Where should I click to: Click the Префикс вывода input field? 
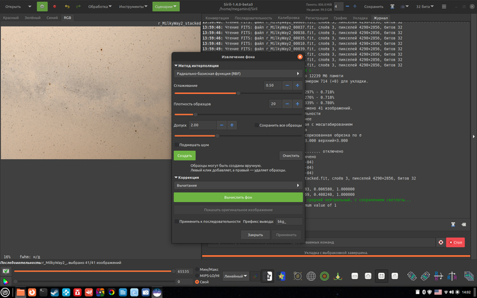[288, 221]
